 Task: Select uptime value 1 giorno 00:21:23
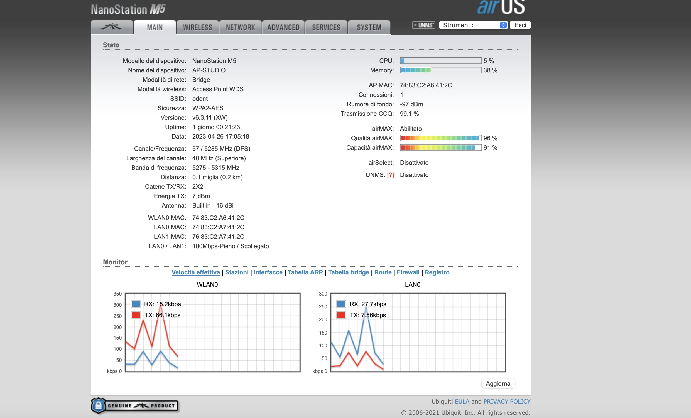pos(216,127)
